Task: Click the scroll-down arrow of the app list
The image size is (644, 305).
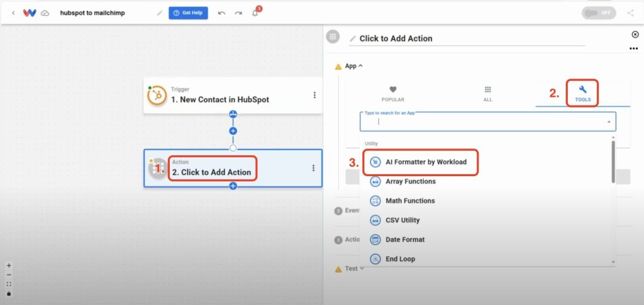Action: tap(613, 262)
